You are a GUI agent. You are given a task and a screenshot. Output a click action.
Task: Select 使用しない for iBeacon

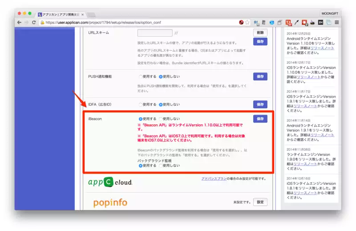pos(161,119)
